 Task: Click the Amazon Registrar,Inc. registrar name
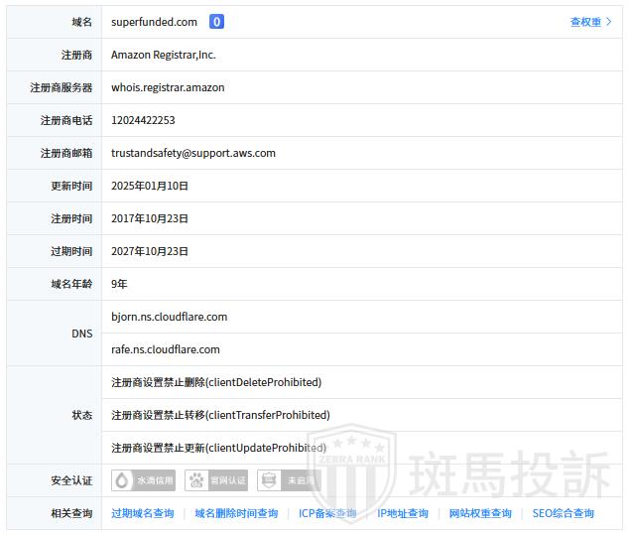click(x=163, y=55)
